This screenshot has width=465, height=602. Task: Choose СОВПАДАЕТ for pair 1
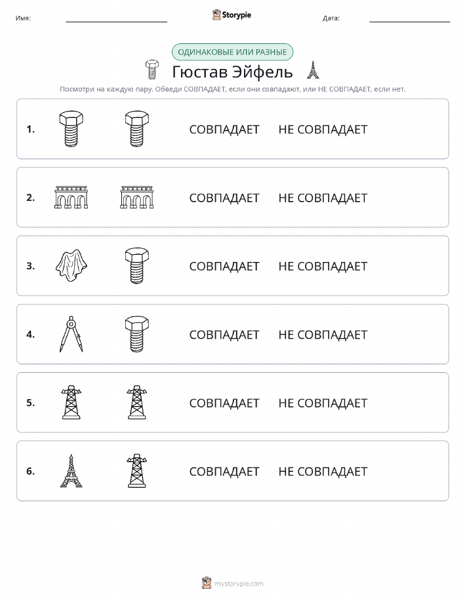(x=224, y=129)
